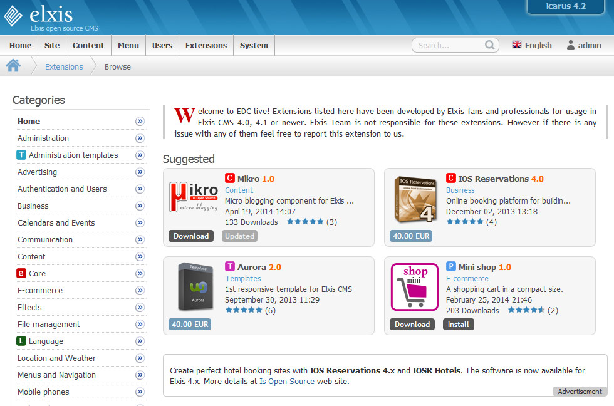Click the arrow icon beside Menus and Navigation
This screenshot has width=614, height=406.
(140, 375)
